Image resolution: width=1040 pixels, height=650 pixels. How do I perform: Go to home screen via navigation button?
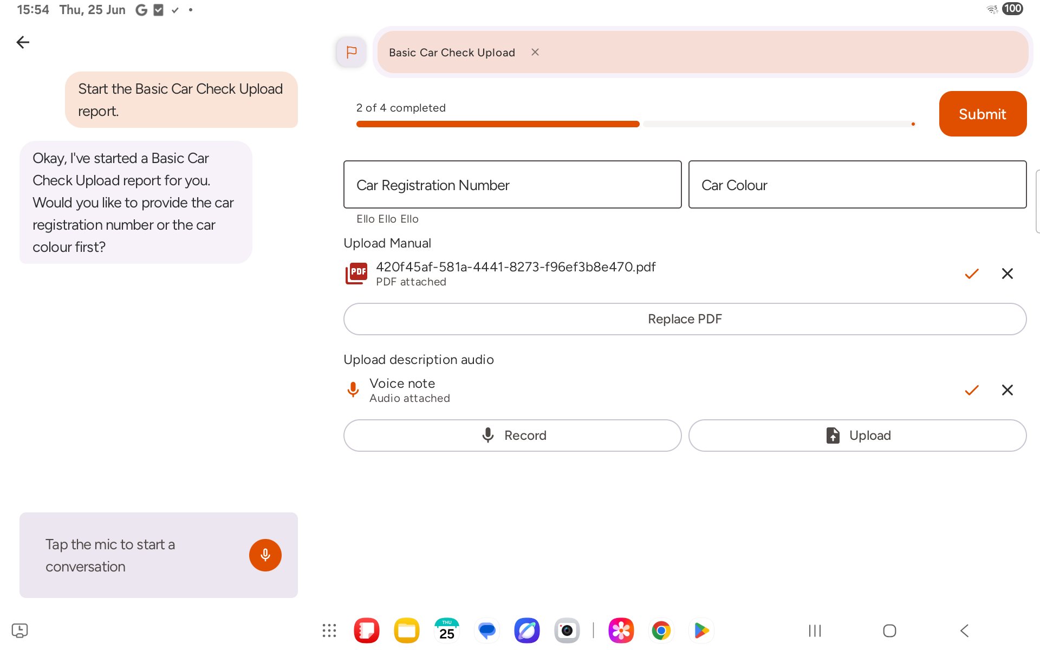point(889,630)
